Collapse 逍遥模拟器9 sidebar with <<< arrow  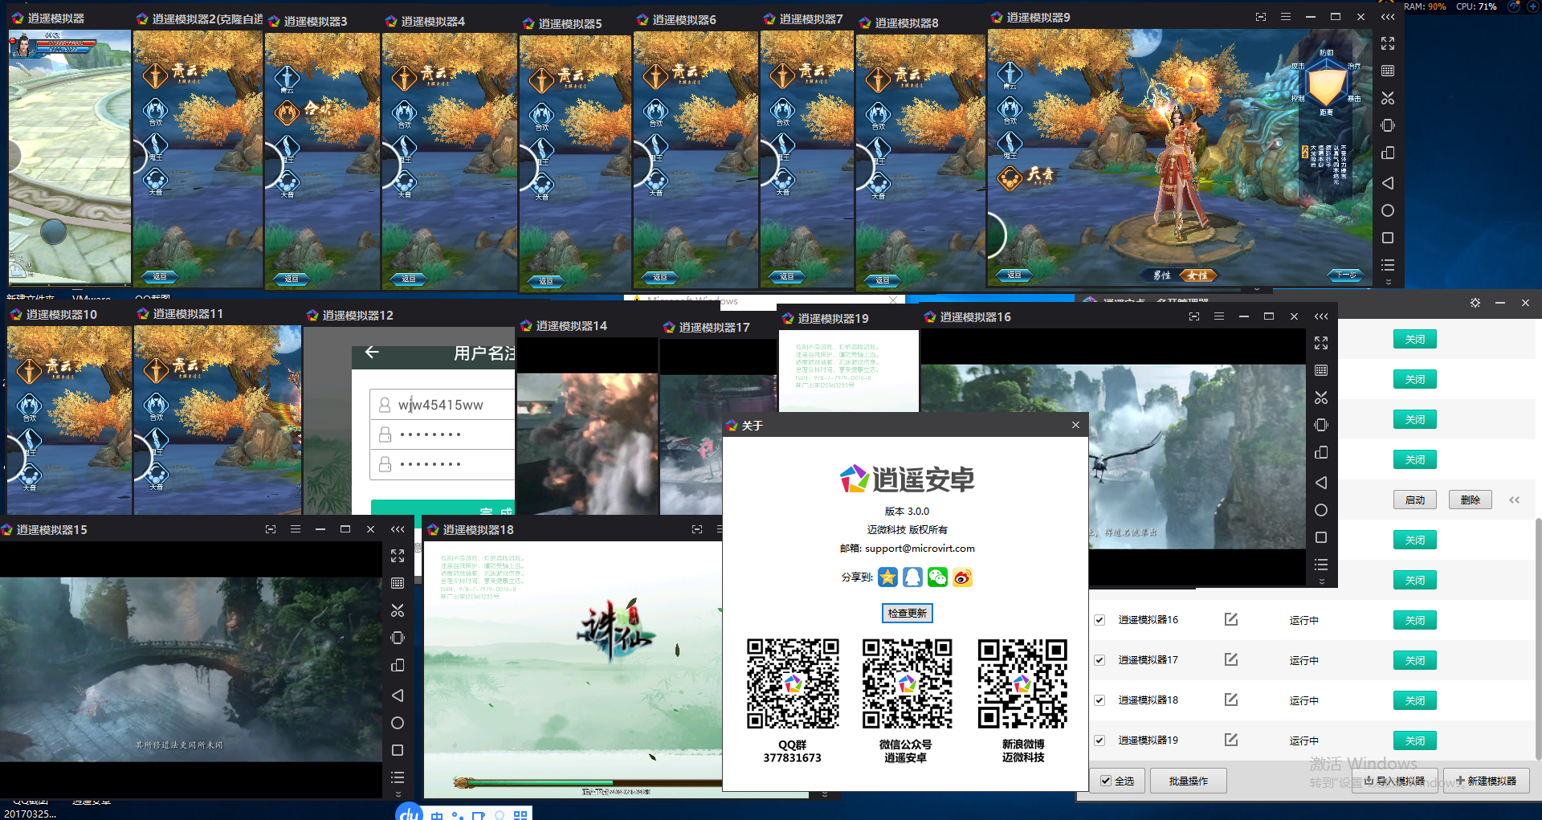1388,17
